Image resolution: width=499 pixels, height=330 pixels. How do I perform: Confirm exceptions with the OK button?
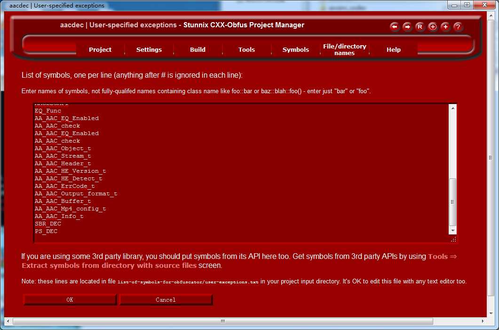coord(70,300)
